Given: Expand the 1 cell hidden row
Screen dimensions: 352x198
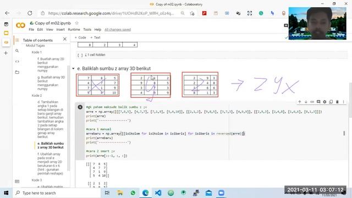Looking at the screenshot, I should (x=212, y=55).
